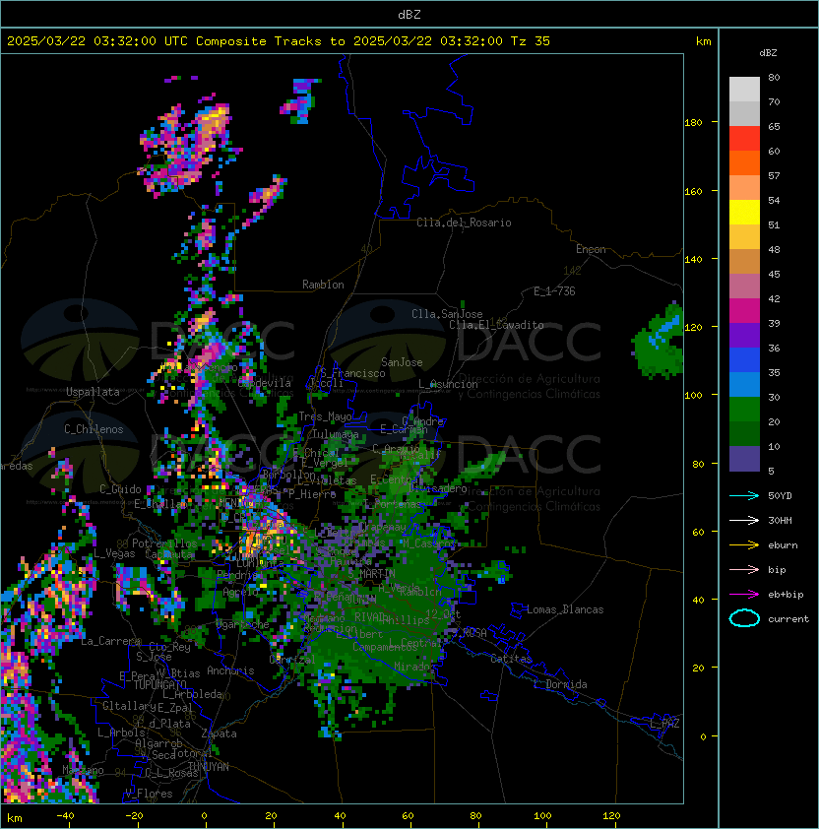
Task: Click the dBZ title at top
Action: (x=409, y=14)
